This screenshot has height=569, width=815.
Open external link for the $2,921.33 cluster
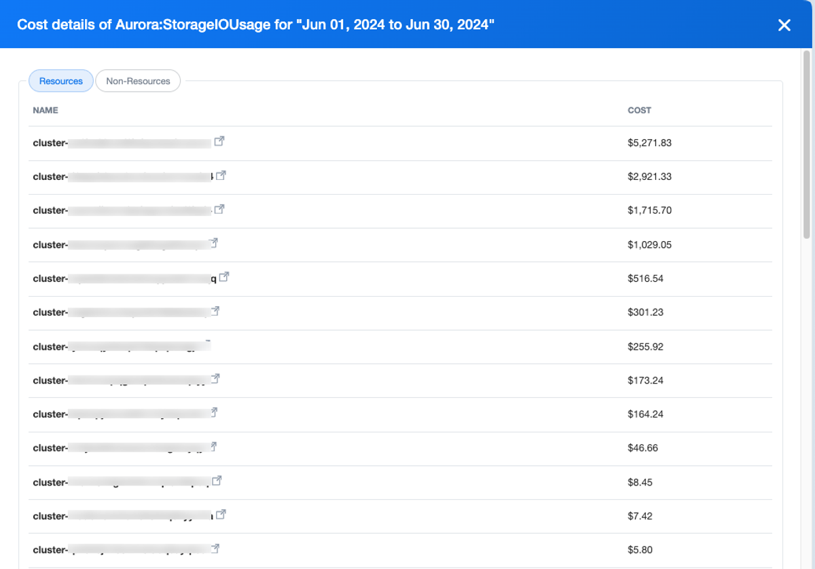[220, 176]
